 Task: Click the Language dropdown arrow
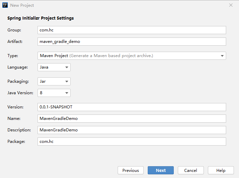click(x=67, y=67)
